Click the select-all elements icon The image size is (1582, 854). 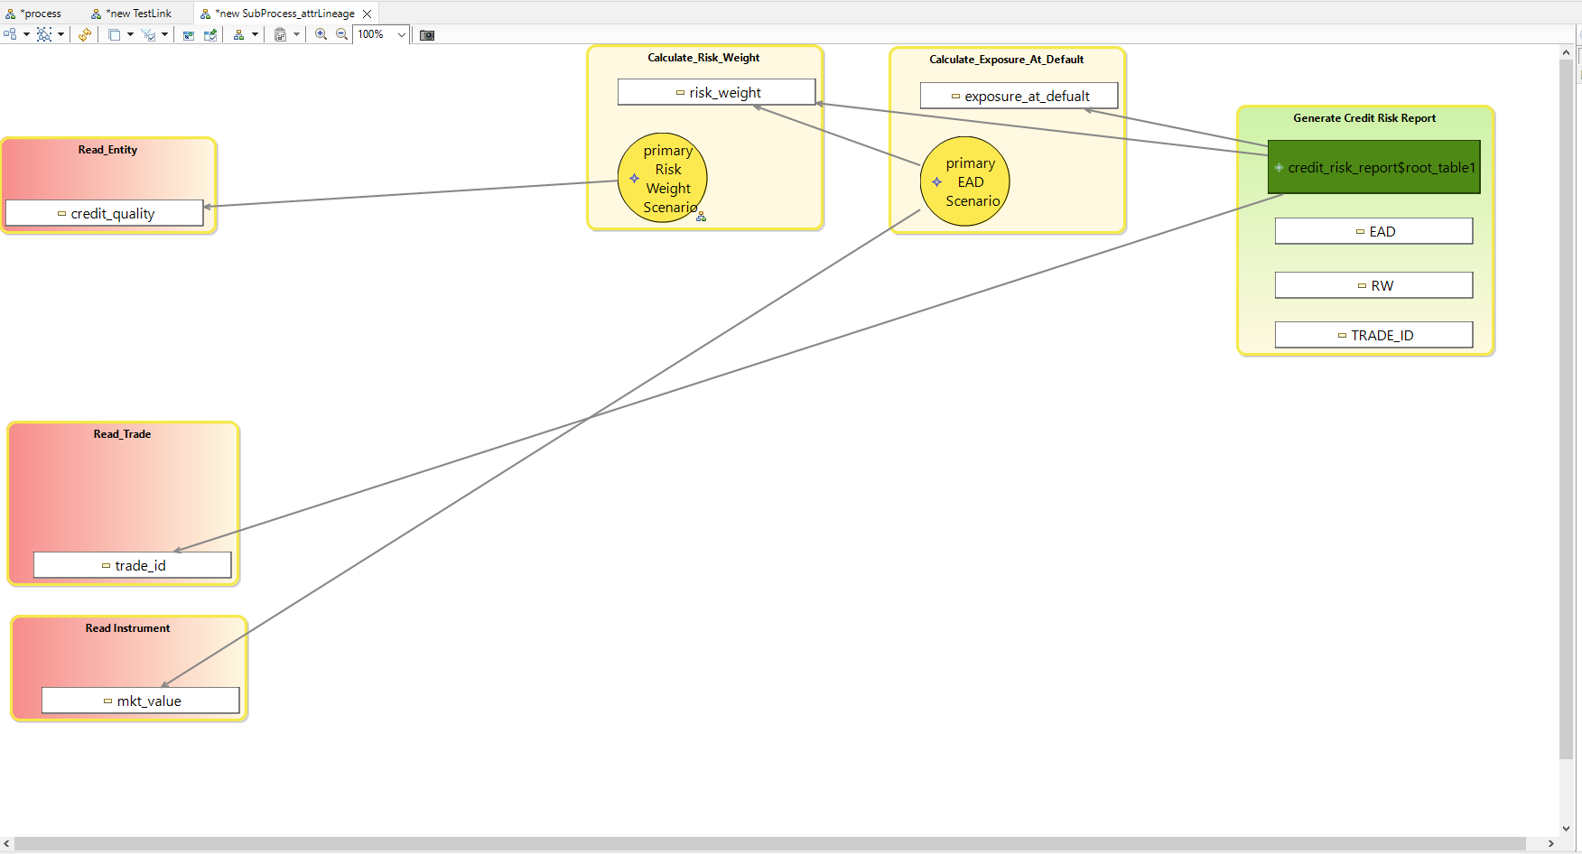[43, 34]
